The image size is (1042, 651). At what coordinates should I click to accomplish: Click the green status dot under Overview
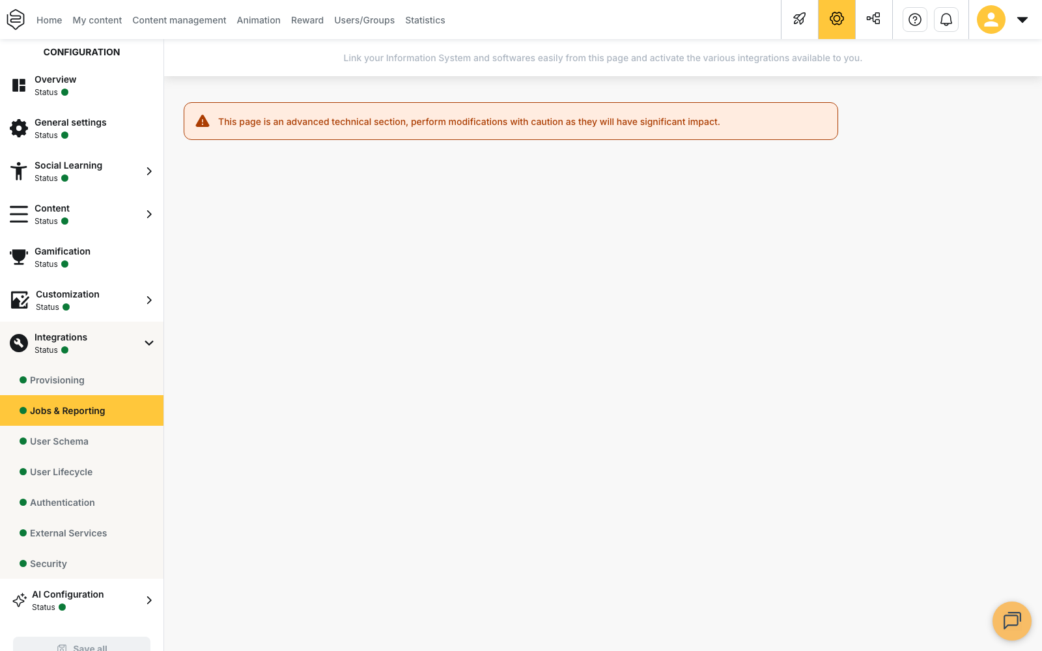click(64, 92)
